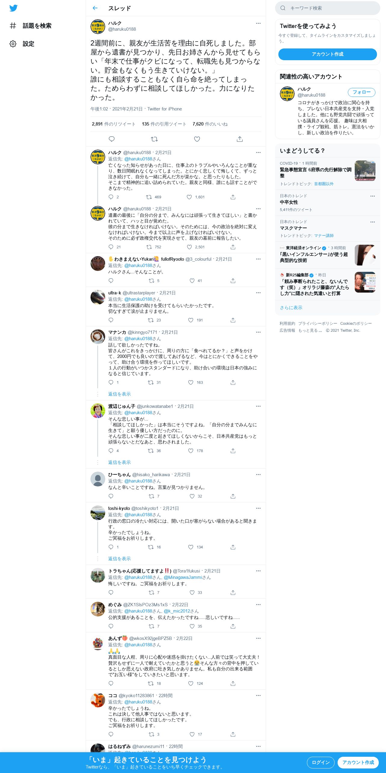Like the main tweet with the heart

(197, 139)
